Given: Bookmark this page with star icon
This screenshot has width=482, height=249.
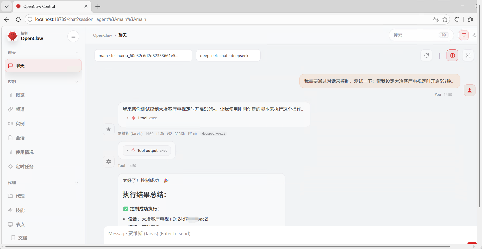Looking at the screenshot, I should click(x=445, y=19).
